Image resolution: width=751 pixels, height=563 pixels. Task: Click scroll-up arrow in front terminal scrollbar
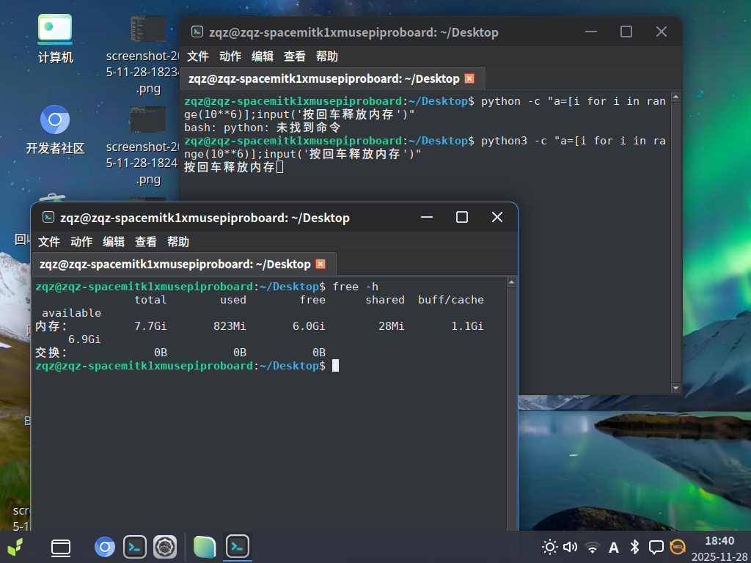511,282
